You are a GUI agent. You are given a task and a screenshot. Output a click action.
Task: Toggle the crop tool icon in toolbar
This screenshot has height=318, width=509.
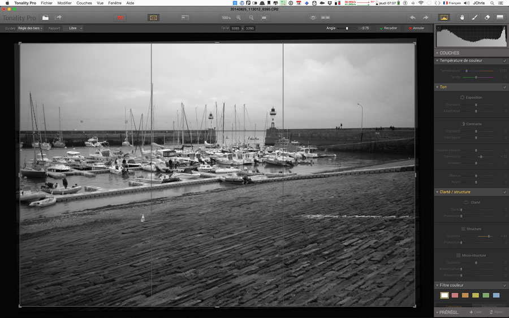[x=153, y=18]
